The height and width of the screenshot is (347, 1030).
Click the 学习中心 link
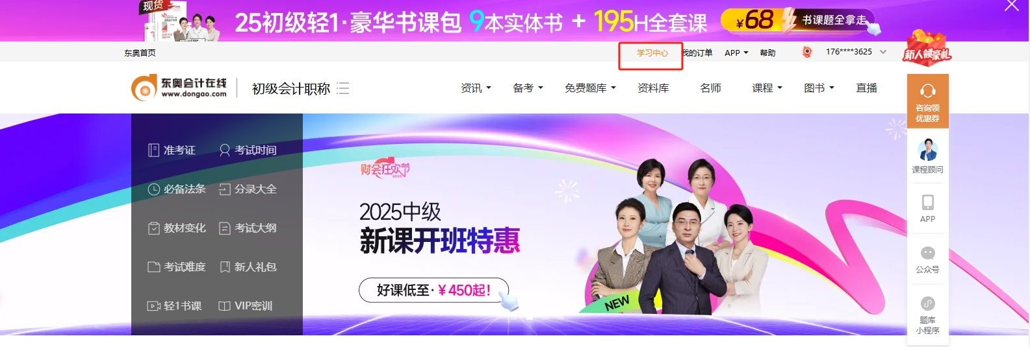click(x=652, y=53)
